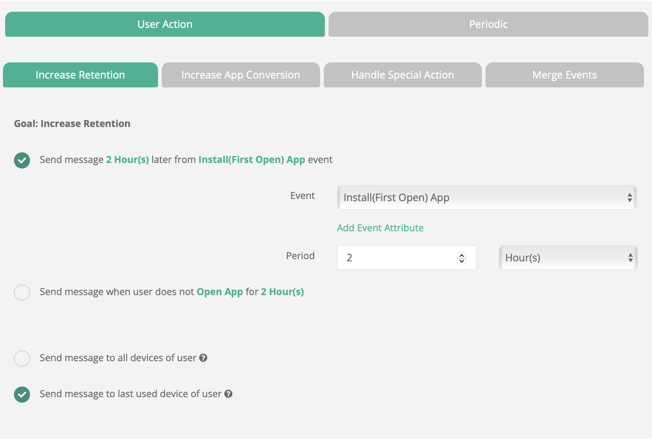Enable send message to all devices

(22, 359)
